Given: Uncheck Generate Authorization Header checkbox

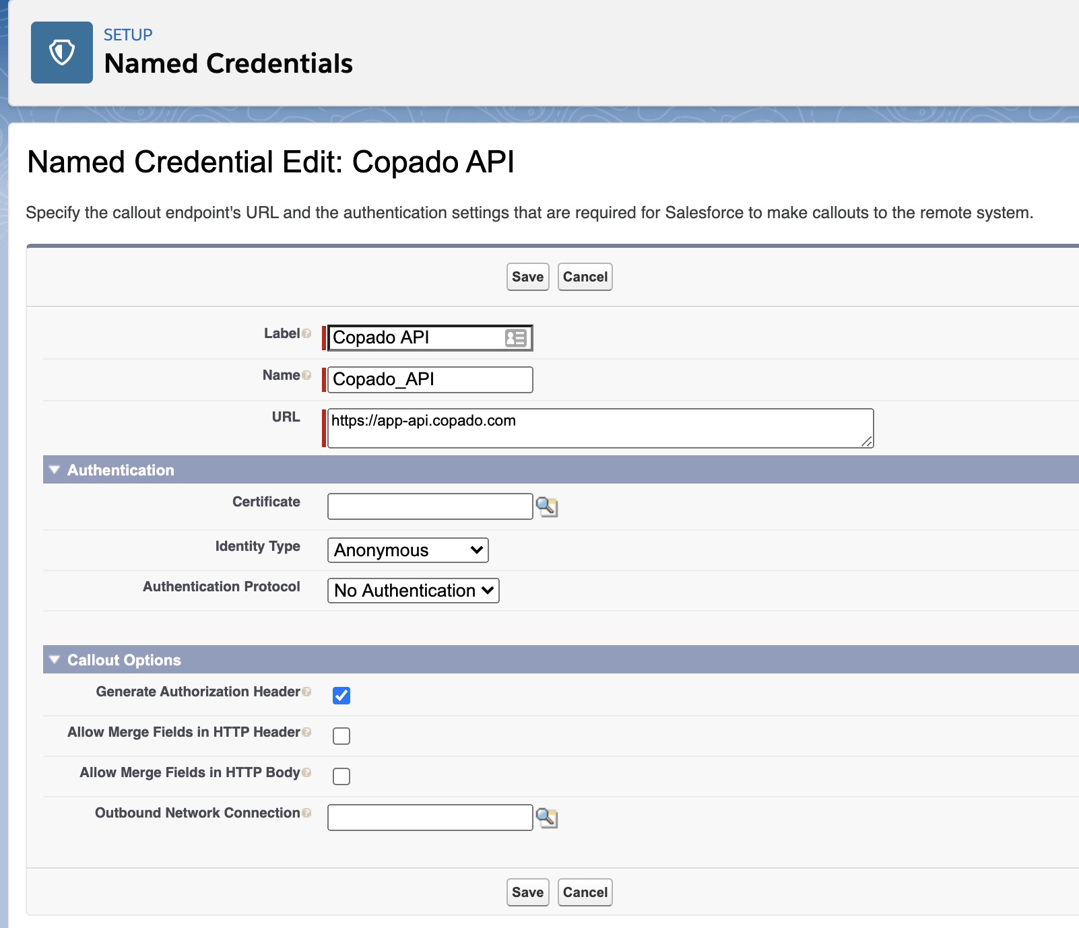Looking at the screenshot, I should click(341, 696).
